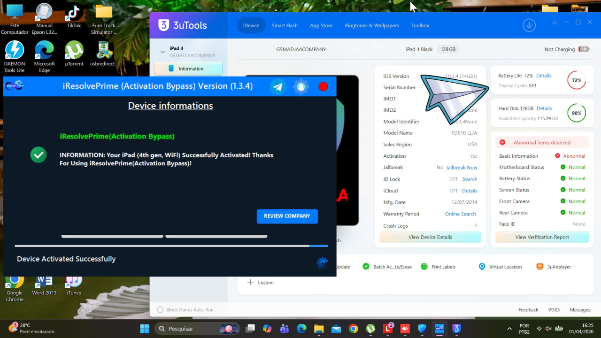Open the iCloud Details link
Viewport: 601px width, 338px height.
pos(470,191)
